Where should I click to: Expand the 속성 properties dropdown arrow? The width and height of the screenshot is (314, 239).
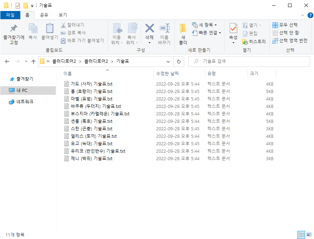point(233,43)
